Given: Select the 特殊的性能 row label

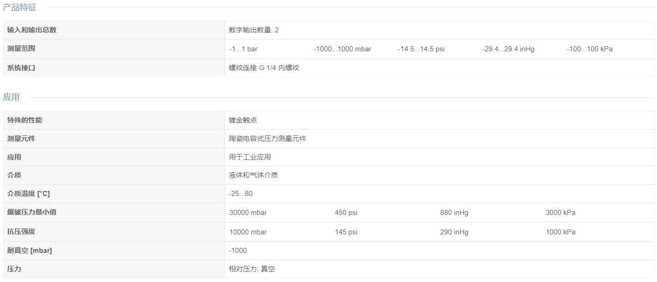Looking at the screenshot, I should tap(25, 120).
